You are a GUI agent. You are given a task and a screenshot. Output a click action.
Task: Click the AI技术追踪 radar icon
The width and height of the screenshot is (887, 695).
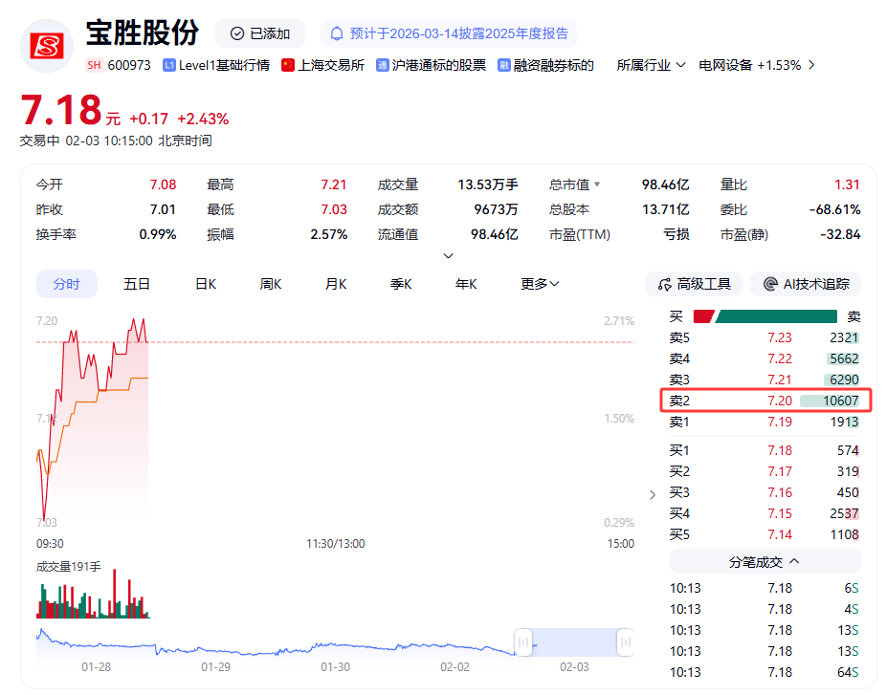coord(770,284)
